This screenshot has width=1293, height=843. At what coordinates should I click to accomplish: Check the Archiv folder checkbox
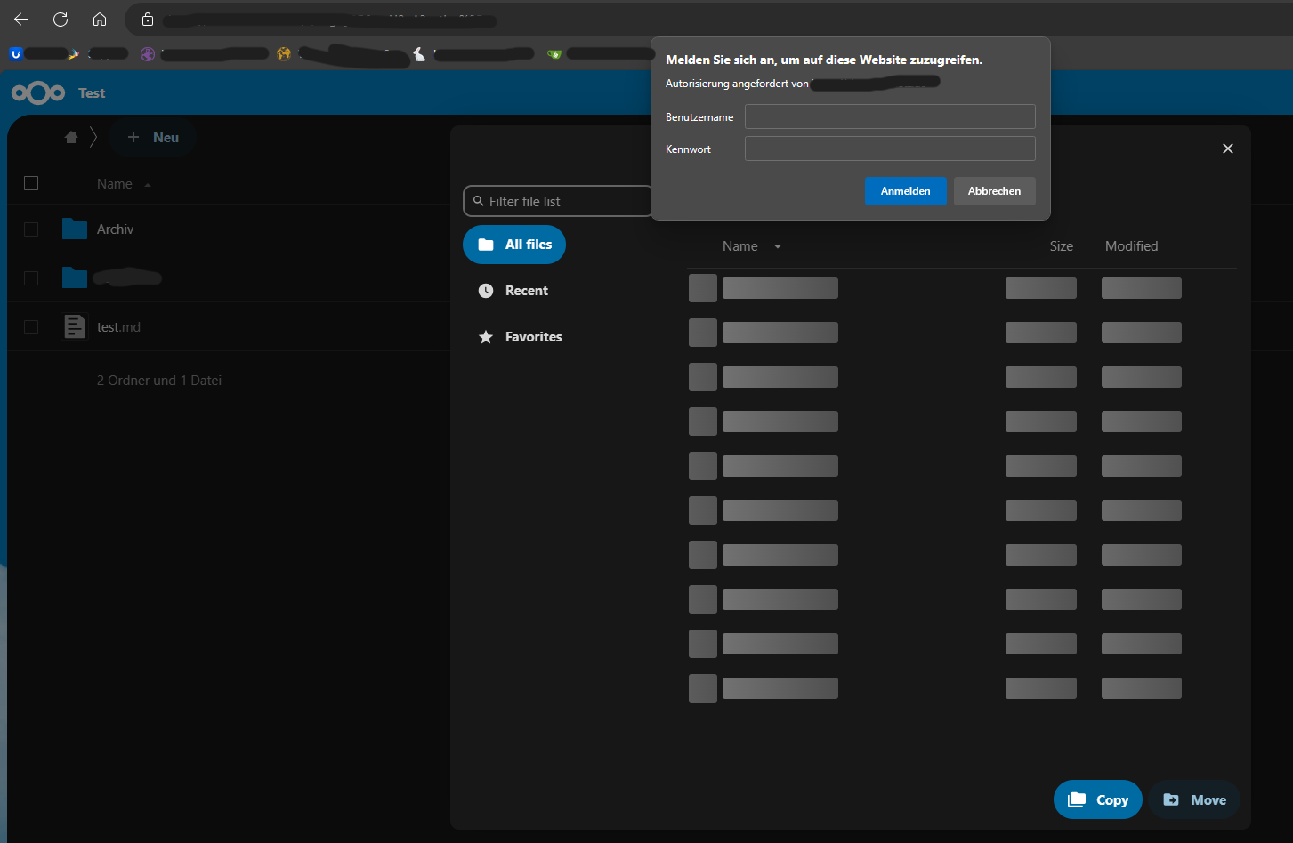(31, 229)
